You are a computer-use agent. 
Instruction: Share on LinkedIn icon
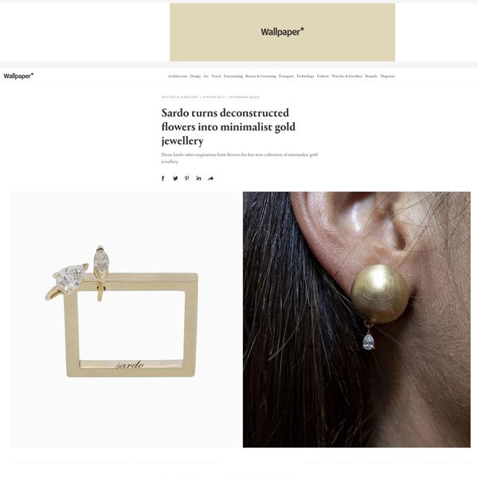[198, 178]
